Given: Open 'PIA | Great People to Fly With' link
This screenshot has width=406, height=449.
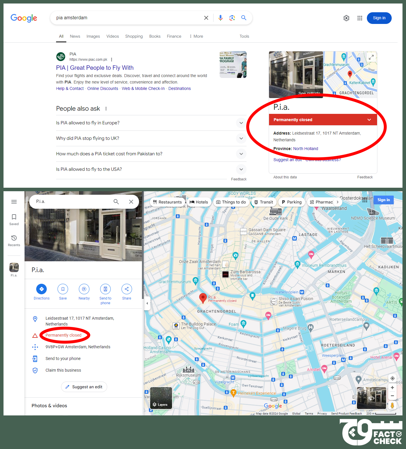Looking at the screenshot, I should 95,68.
